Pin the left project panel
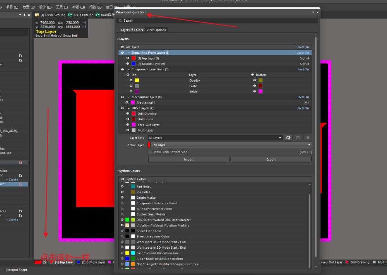The width and height of the screenshot is (387, 275). pyautogui.click(x=24, y=15)
